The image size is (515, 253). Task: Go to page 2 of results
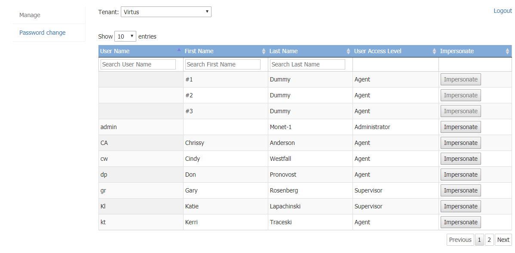489,240
